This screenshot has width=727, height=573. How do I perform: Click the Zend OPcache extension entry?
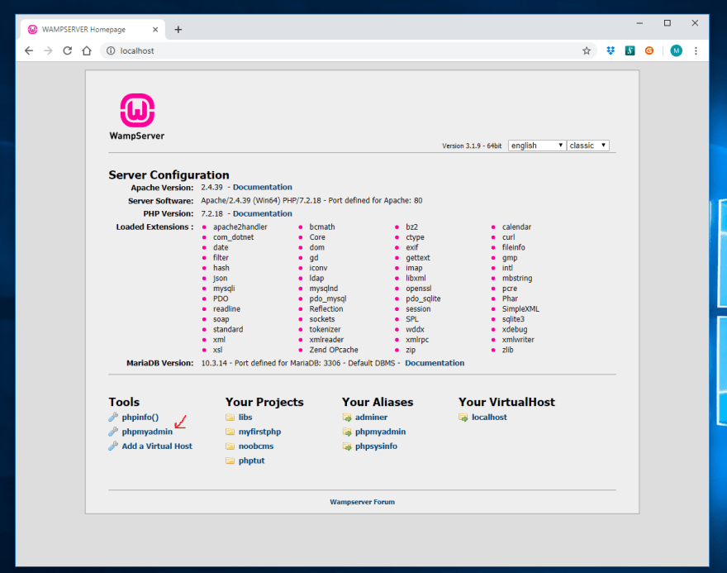click(x=334, y=350)
